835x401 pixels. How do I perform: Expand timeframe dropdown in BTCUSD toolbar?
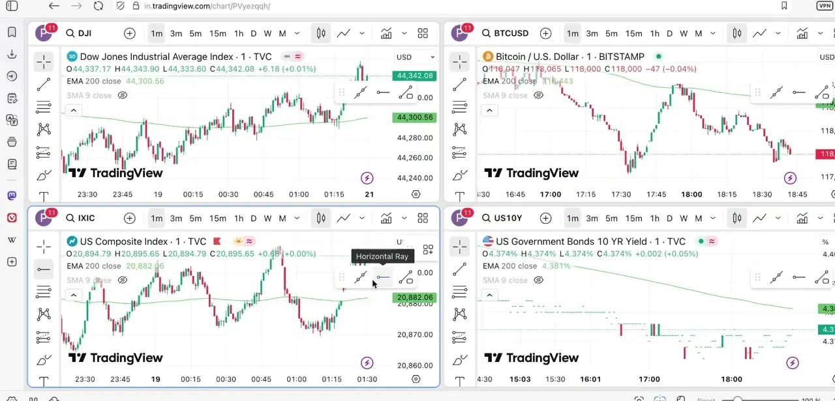click(x=713, y=33)
